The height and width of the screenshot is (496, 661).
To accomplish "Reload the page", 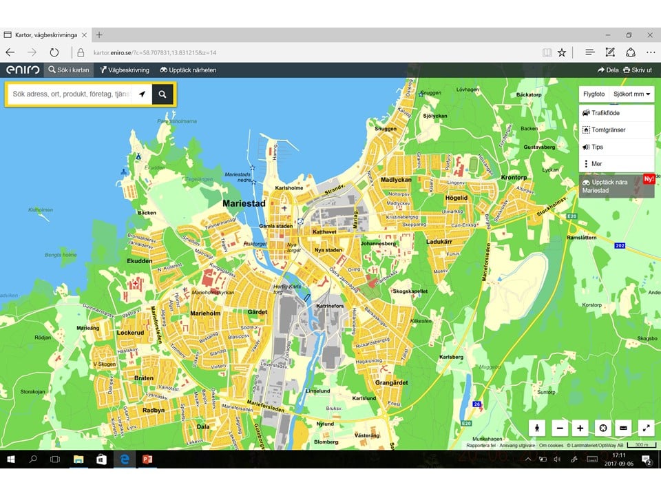I will point(54,53).
